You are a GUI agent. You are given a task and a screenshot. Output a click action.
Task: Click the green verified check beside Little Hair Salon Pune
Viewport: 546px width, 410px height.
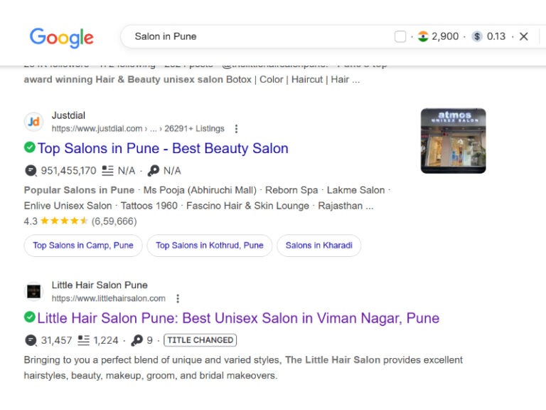coord(30,317)
